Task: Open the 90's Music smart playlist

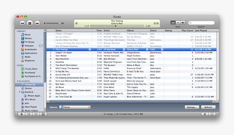Action: pos(30,99)
